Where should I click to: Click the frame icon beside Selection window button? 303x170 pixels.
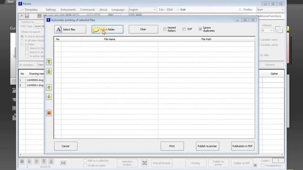click(144, 163)
